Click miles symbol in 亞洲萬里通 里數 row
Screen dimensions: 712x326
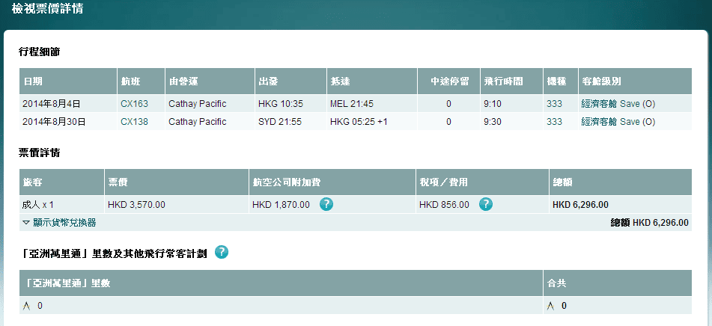[x=26, y=306]
